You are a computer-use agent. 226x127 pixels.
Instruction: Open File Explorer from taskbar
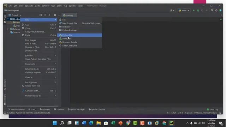tap(99, 123)
